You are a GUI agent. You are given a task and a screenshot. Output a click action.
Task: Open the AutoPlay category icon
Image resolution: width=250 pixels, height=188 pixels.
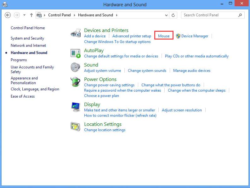[x=76, y=53]
